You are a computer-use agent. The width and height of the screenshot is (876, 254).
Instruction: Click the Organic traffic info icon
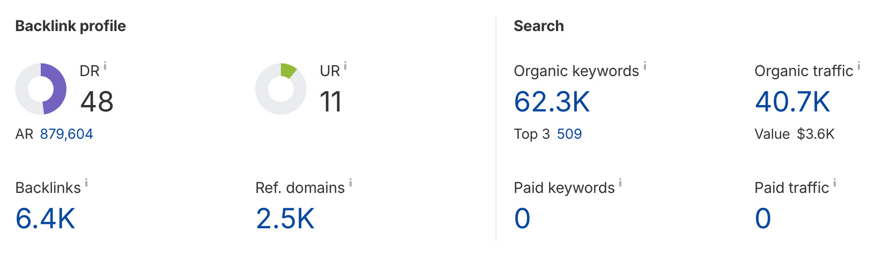859,66
